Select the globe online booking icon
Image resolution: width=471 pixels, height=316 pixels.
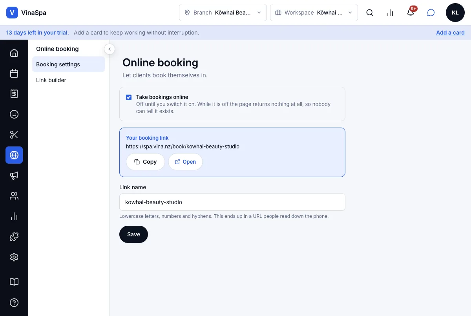click(x=14, y=155)
